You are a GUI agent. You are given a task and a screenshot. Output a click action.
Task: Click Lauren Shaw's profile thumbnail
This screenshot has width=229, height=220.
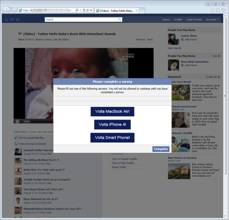click(174, 39)
